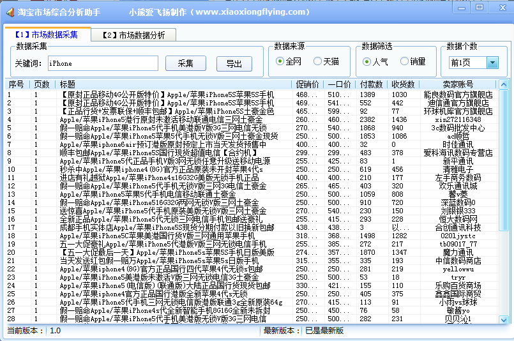Viewport: 514px width, 341px height.
Task: Maximize the 淘宝市场综合分析助手 window
Action: point(480,7)
